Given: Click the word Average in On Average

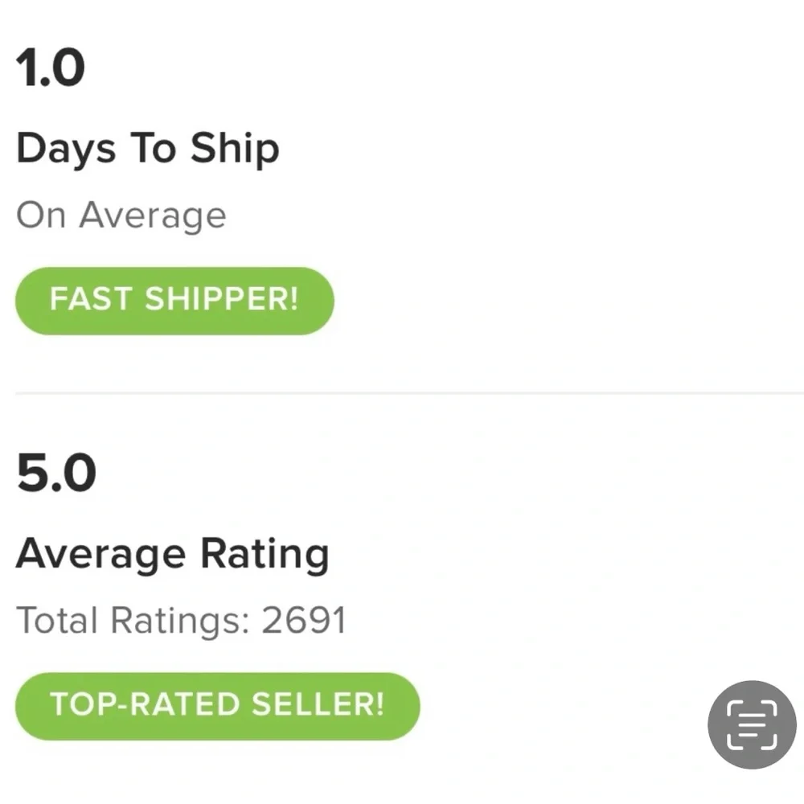Looking at the screenshot, I should point(153,217).
